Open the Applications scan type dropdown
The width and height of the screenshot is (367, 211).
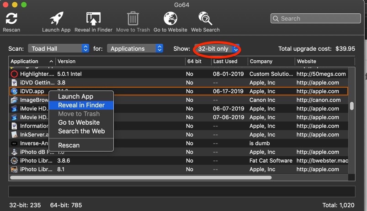[135, 48]
